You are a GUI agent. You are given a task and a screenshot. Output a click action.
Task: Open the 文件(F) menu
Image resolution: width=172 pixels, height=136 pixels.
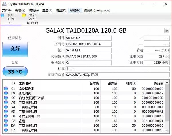[x=7, y=10]
